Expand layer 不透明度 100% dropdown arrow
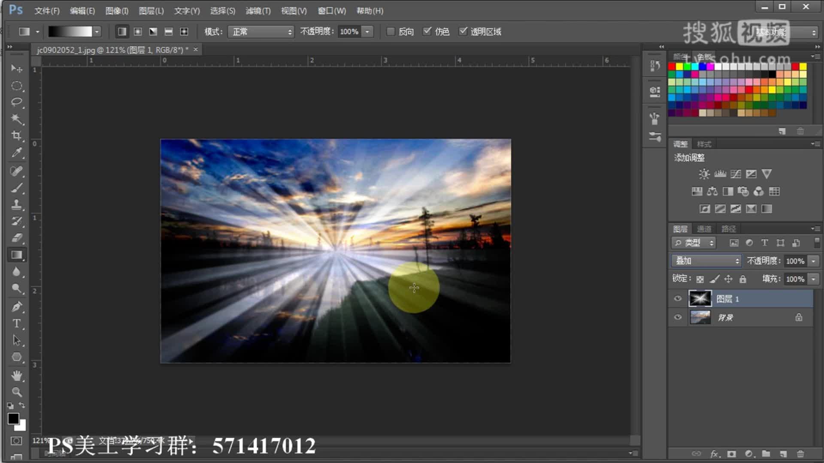Screen dimensions: 824x463 (813, 261)
